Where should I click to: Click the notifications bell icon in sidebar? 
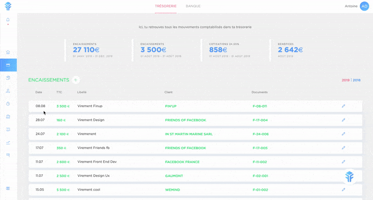(8, 20)
